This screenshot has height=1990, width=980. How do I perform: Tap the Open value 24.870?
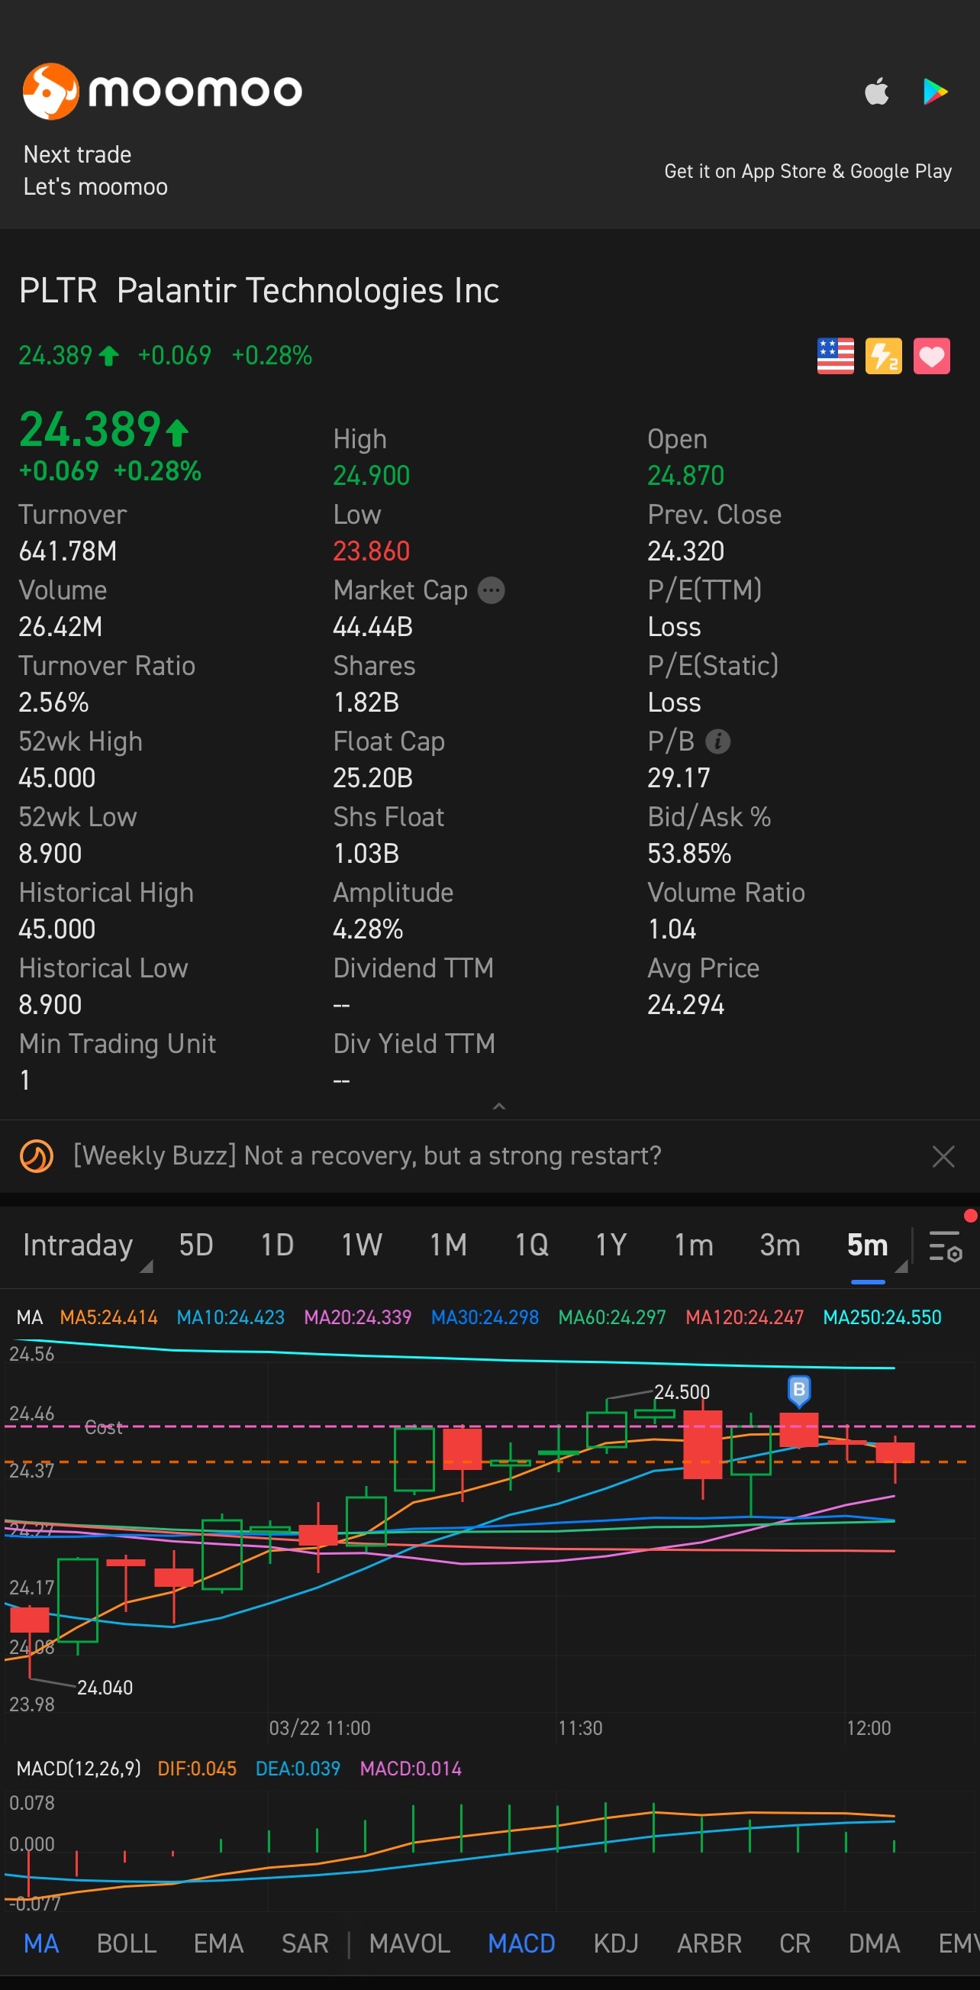(685, 475)
